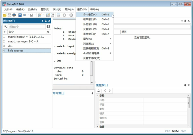Click the filter funnel in 历史窗口 header
This screenshot has width=193, height=135.
pos(42,21)
